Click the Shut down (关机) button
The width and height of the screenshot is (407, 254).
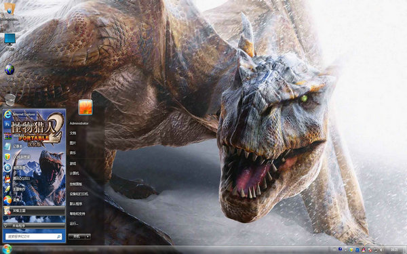click(77, 236)
